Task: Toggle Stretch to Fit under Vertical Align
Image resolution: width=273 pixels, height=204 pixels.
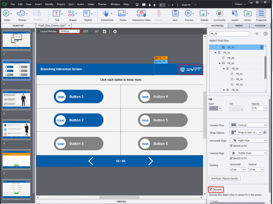Action: (x=231, y=158)
